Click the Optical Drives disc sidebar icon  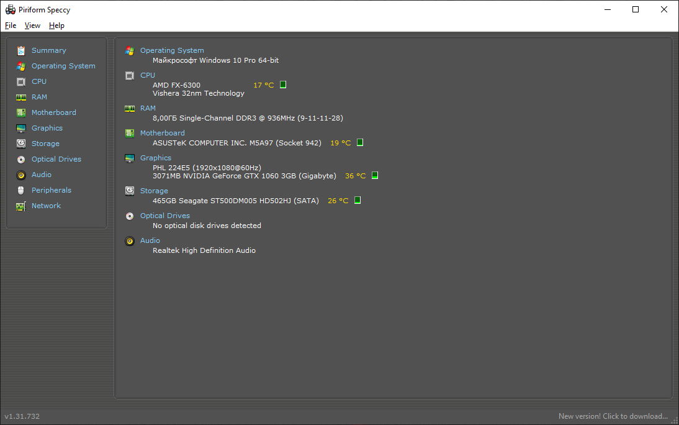click(20, 160)
